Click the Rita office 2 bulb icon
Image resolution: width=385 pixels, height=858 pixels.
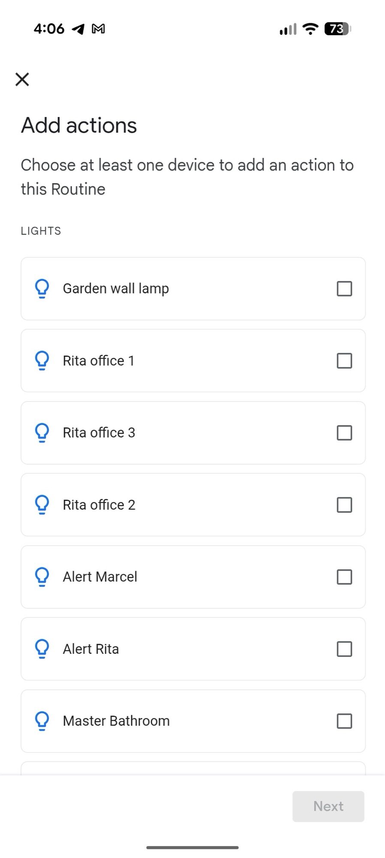tap(42, 505)
